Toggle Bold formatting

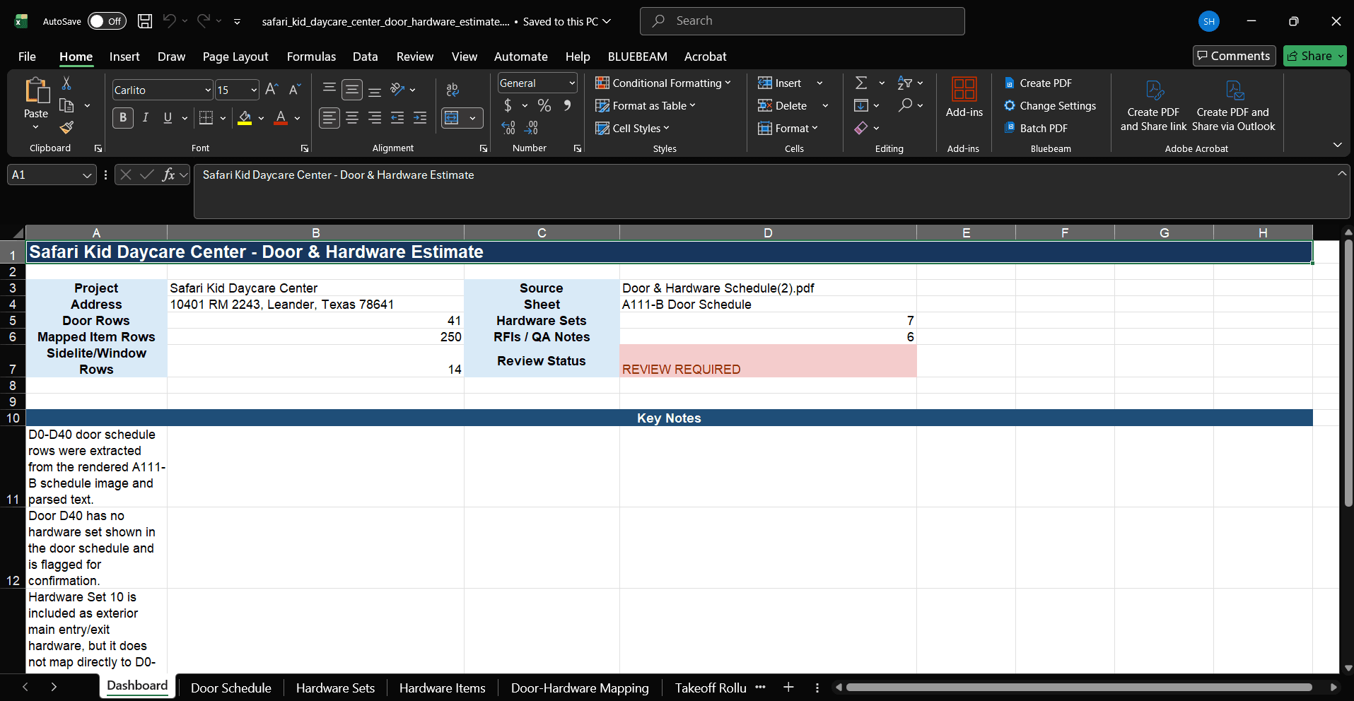[123, 118]
